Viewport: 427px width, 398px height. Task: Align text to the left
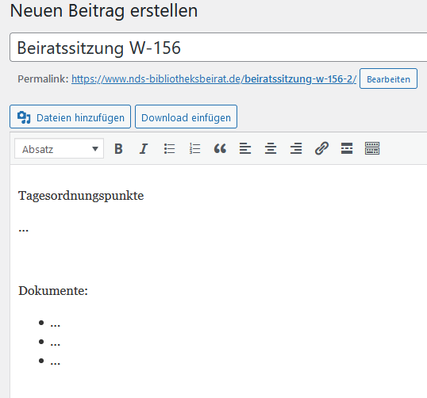[x=245, y=148]
